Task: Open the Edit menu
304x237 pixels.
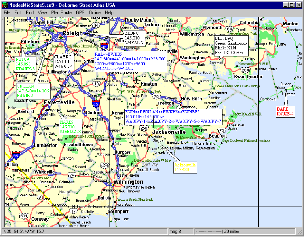Action: [x=18, y=13]
